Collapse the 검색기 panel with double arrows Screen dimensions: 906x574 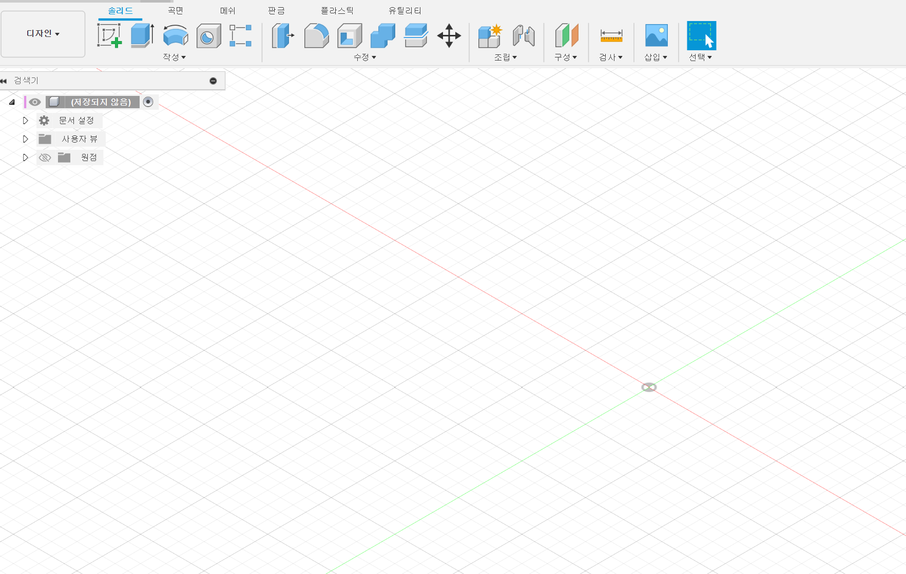(x=4, y=81)
